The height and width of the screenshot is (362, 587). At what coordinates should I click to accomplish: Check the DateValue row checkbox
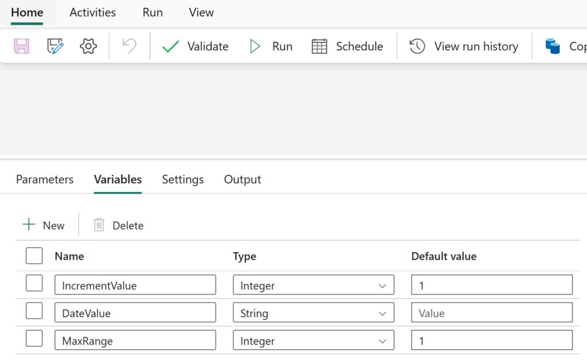tap(34, 312)
